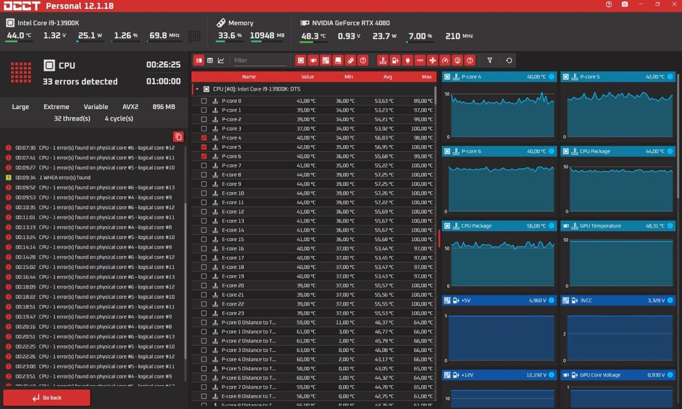
Task: Toggle the voltage sensor type icon
Action: [x=395, y=61]
